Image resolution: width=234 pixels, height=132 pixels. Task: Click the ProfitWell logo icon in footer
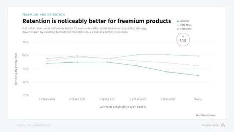pos(223,125)
